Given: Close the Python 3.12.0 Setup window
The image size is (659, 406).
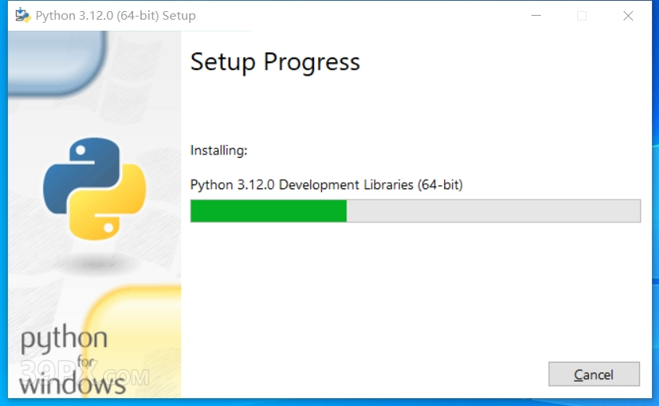Looking at the screenshot, I should tap(628, 16).
